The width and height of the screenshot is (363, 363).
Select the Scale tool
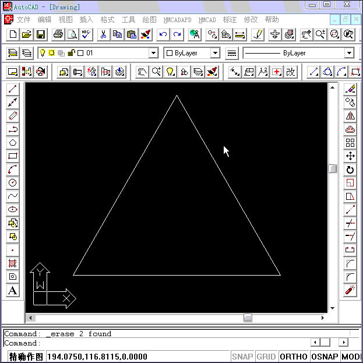[x=350, y=183]
